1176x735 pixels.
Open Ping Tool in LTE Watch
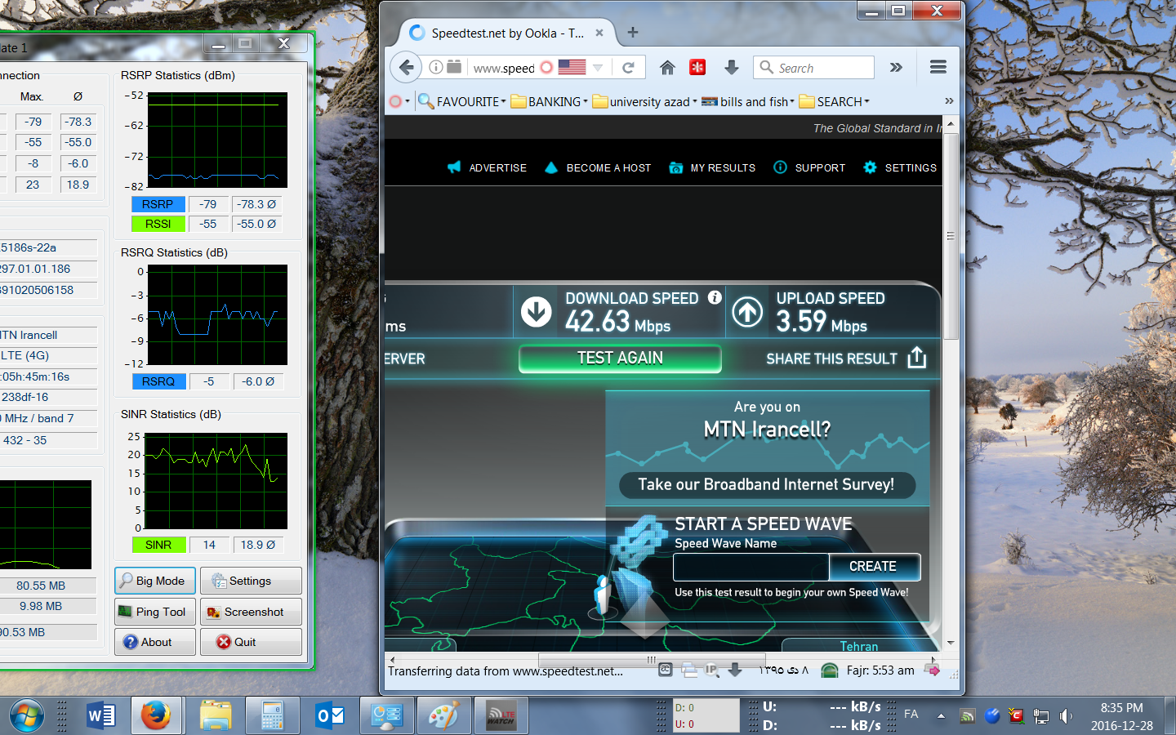click(155, 612)
